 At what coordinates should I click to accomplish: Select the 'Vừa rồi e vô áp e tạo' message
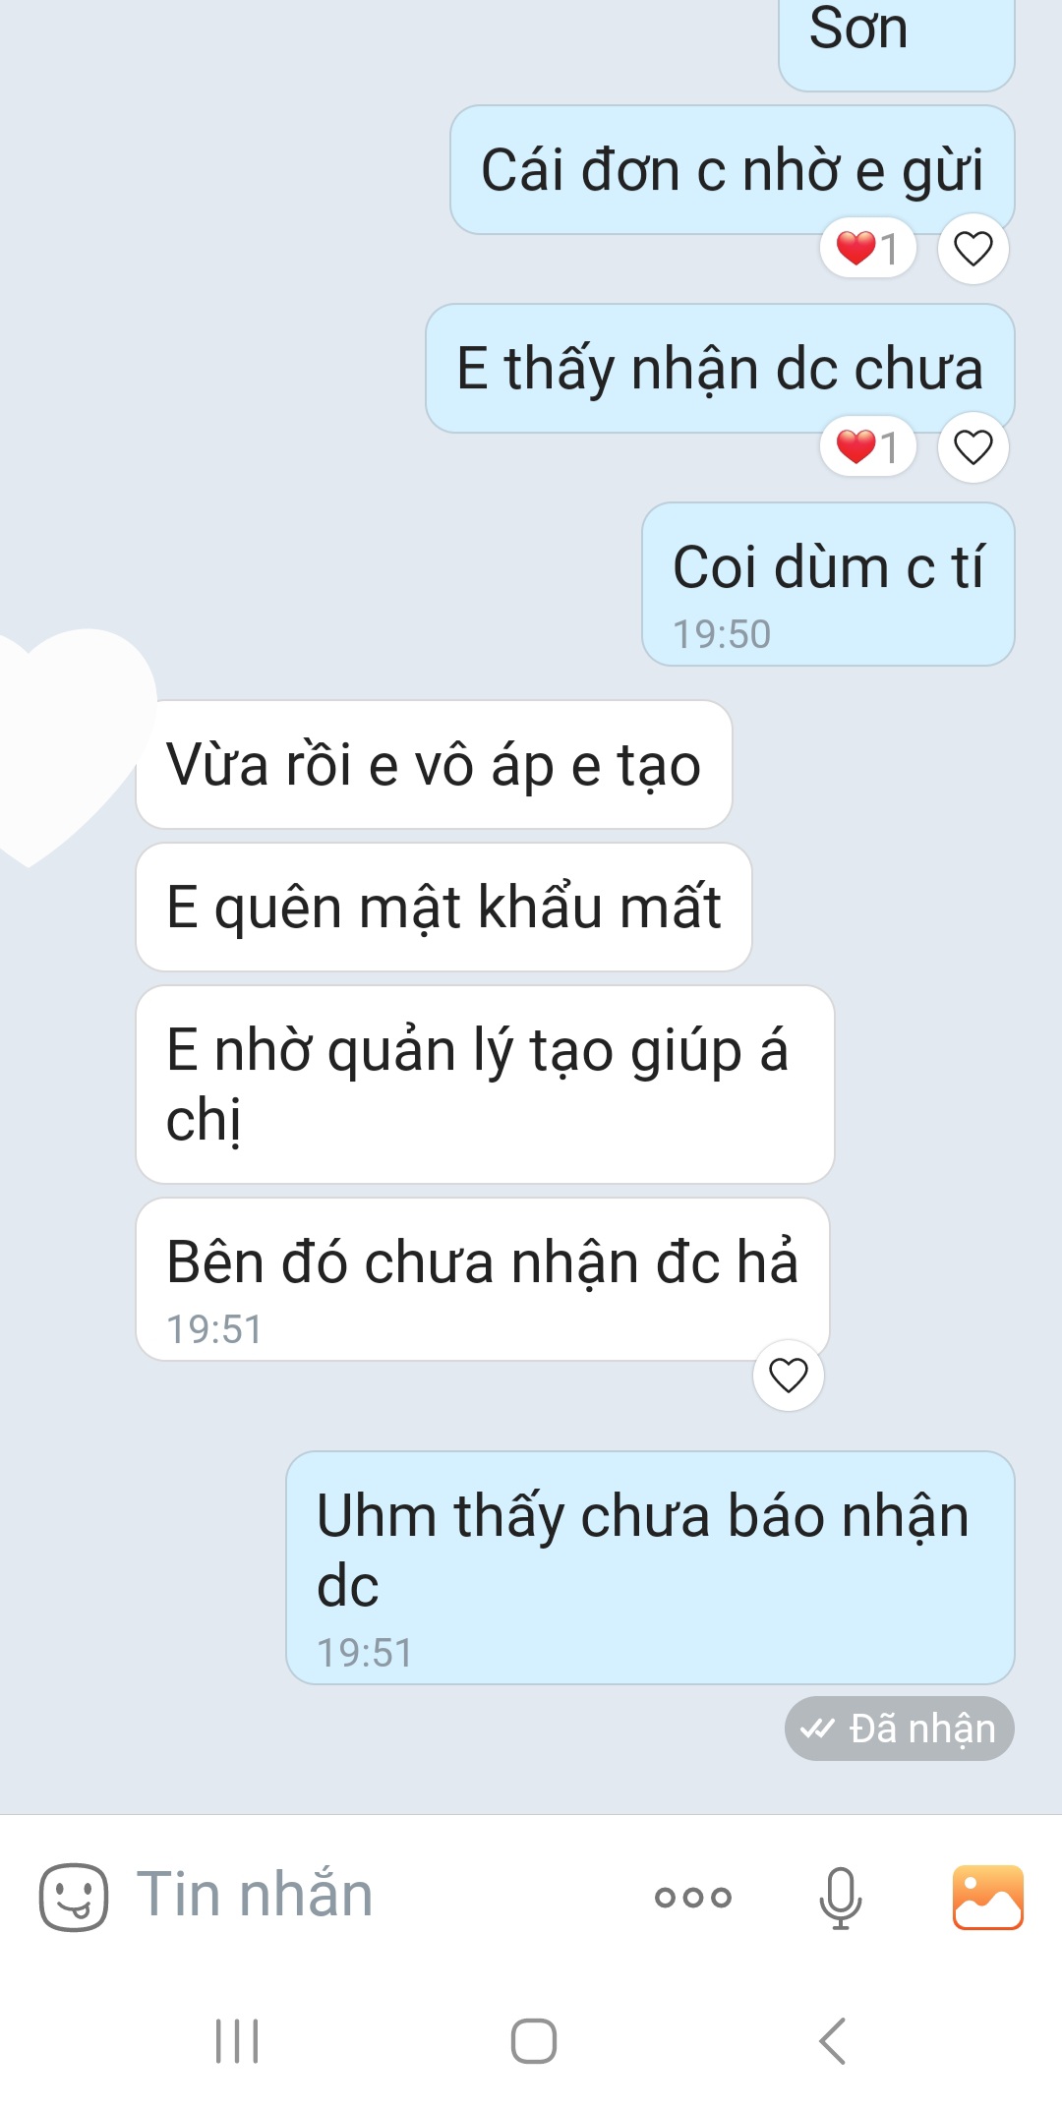click(434, 764)
